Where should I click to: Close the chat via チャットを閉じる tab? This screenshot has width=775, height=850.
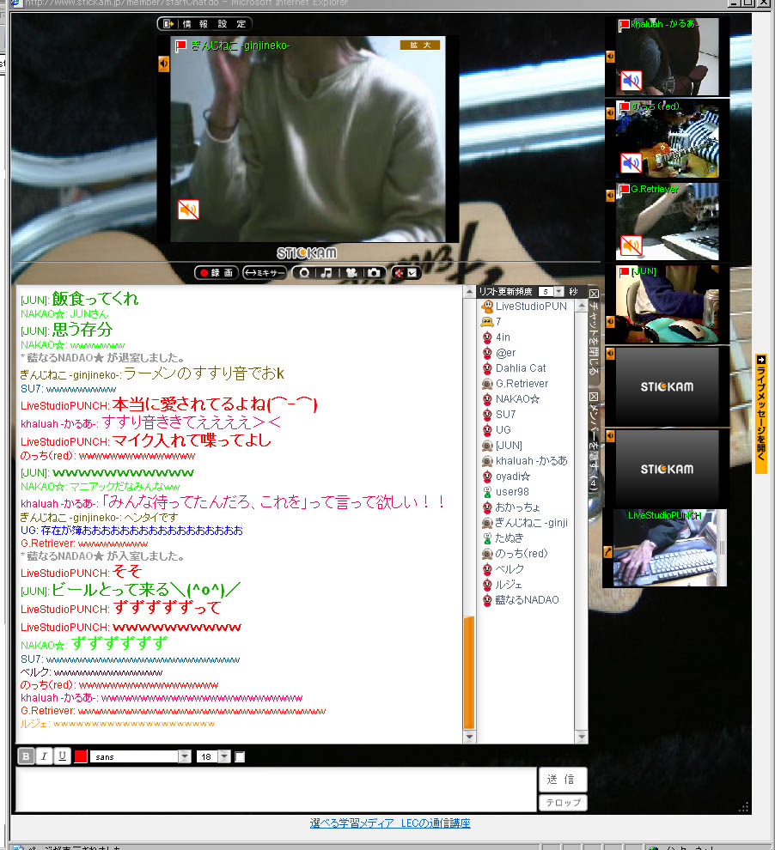(594, 333)
